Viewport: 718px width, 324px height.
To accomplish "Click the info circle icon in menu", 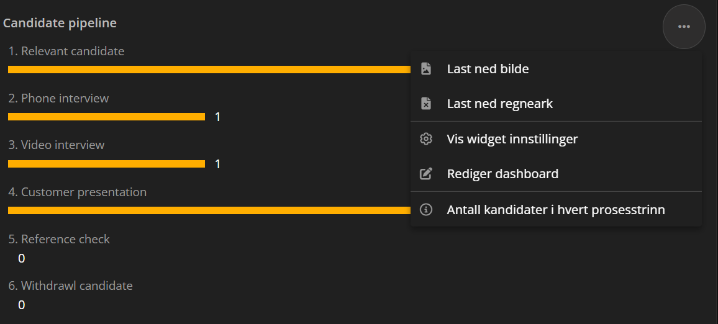I will (426, 210).
